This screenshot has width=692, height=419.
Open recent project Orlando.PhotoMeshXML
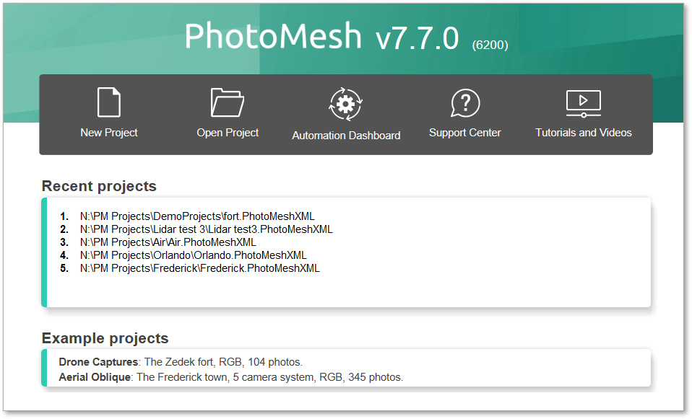(194, 255)
